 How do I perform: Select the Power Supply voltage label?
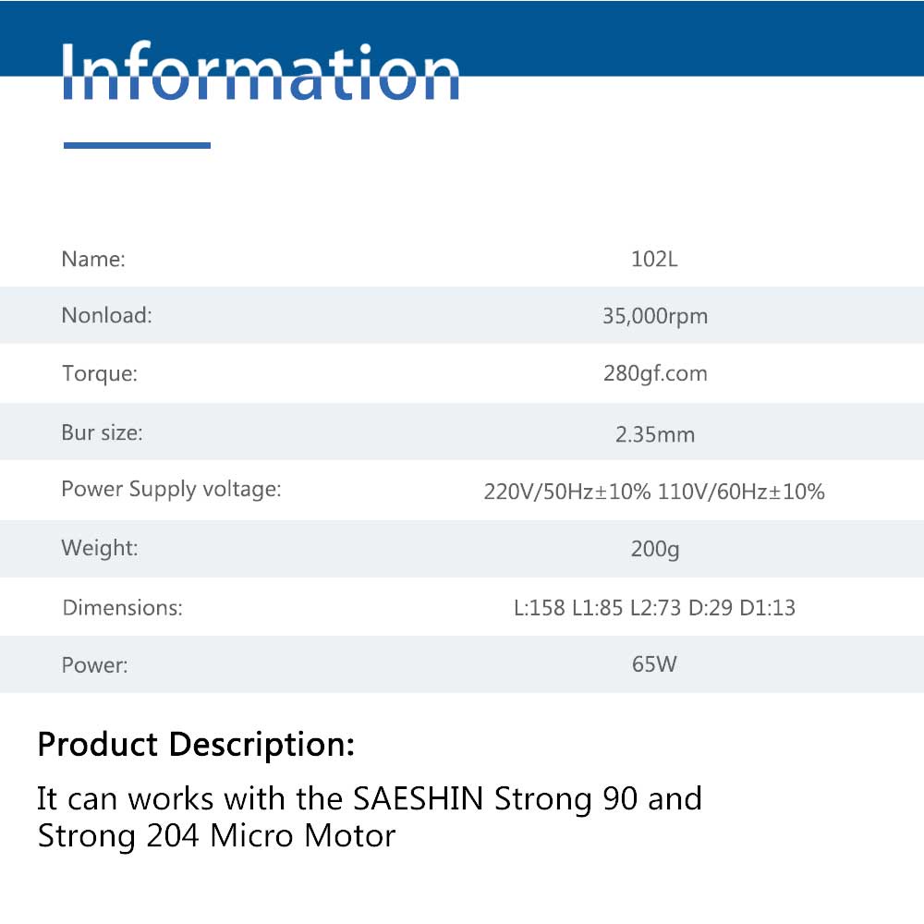coord(171,490)
